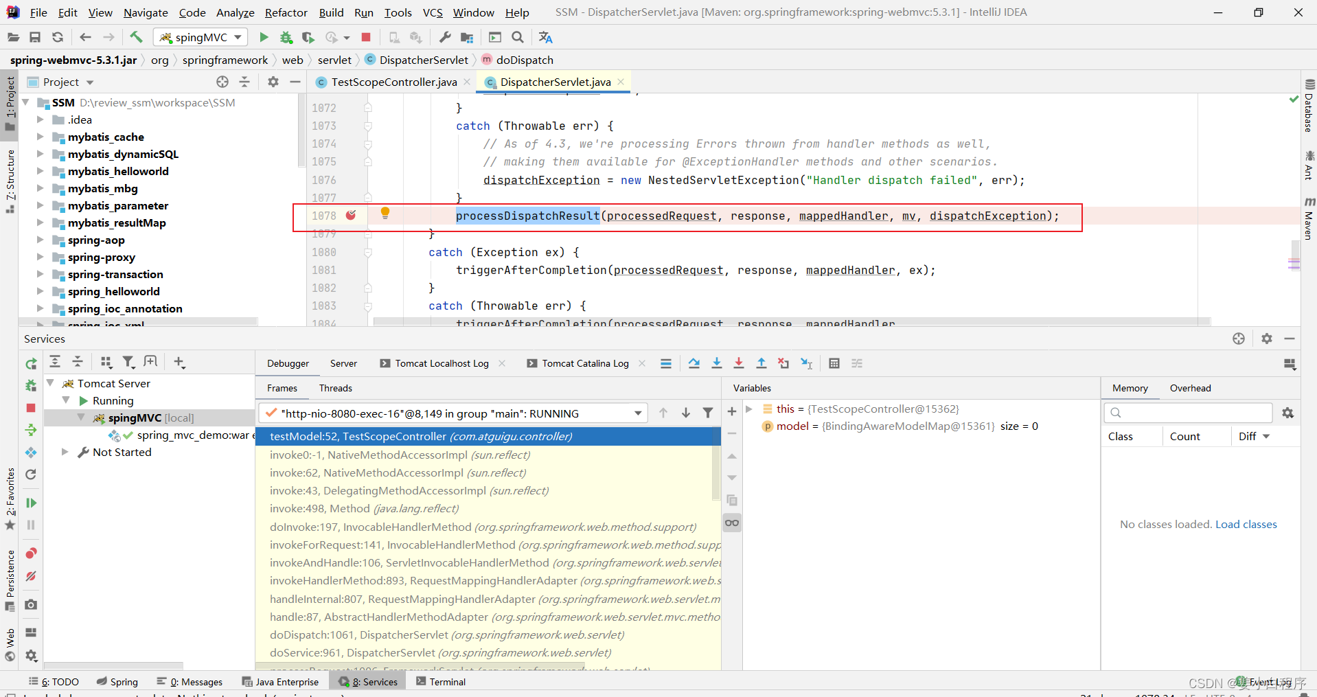Viewport: 1317px width, 697px height.
Task: Toggle the breakpoint on line 1078
Action: point(351,215)
